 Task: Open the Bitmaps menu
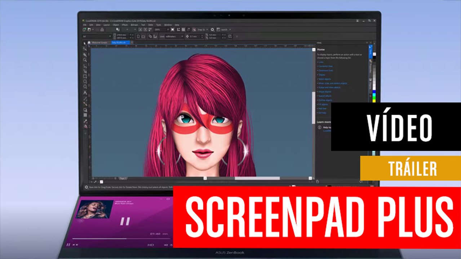click(134, 25)
